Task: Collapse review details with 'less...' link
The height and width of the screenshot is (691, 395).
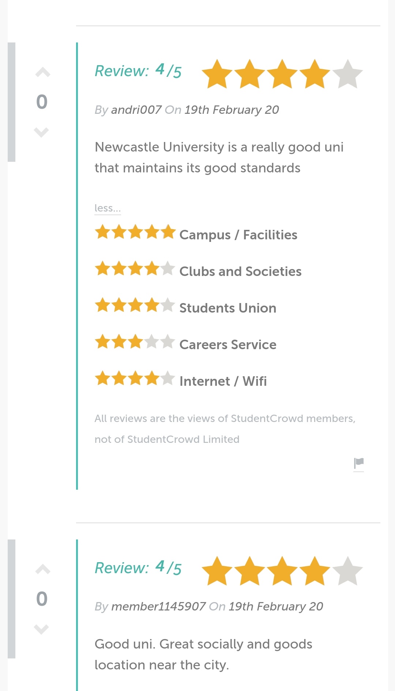Action: pos(107,208)
